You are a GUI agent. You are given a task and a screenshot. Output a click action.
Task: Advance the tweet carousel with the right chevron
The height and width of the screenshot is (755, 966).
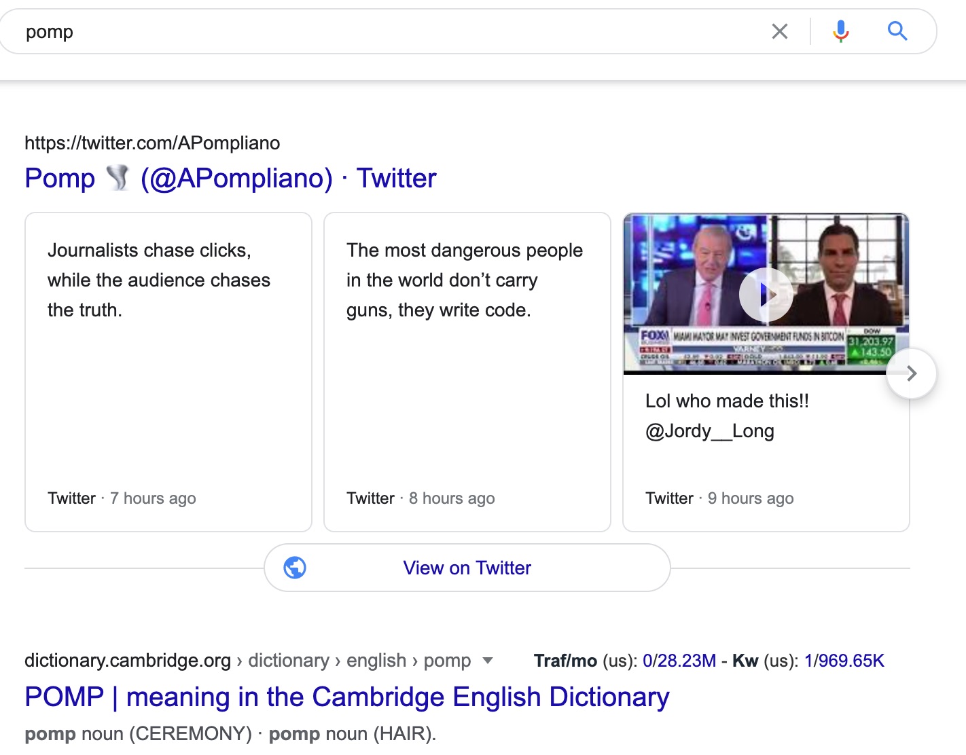[x=912, y=373]
